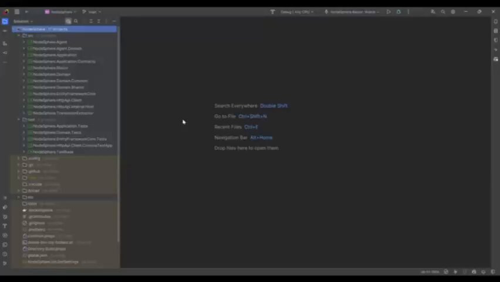The image size is (500, 282).
Task: Select NodeSphere.Blazor project
Action: tap(50, 68)
